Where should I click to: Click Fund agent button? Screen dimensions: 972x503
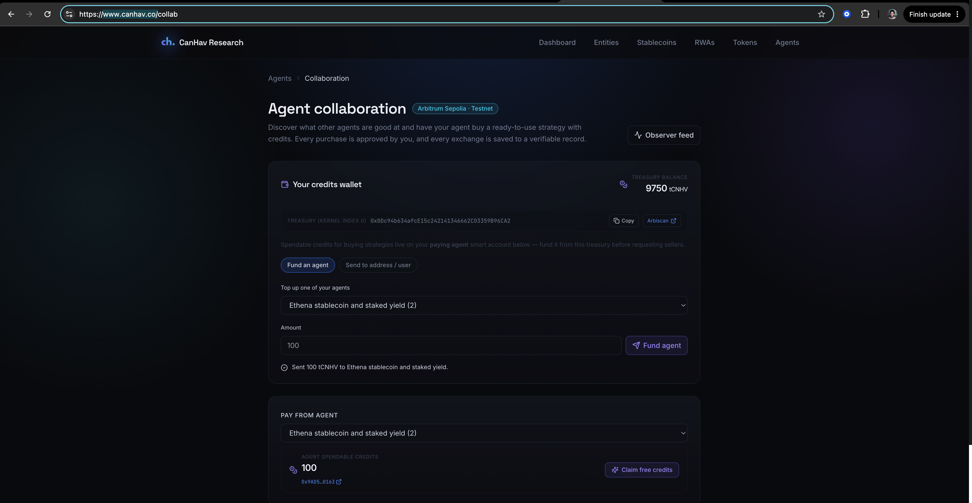point(656,345)
